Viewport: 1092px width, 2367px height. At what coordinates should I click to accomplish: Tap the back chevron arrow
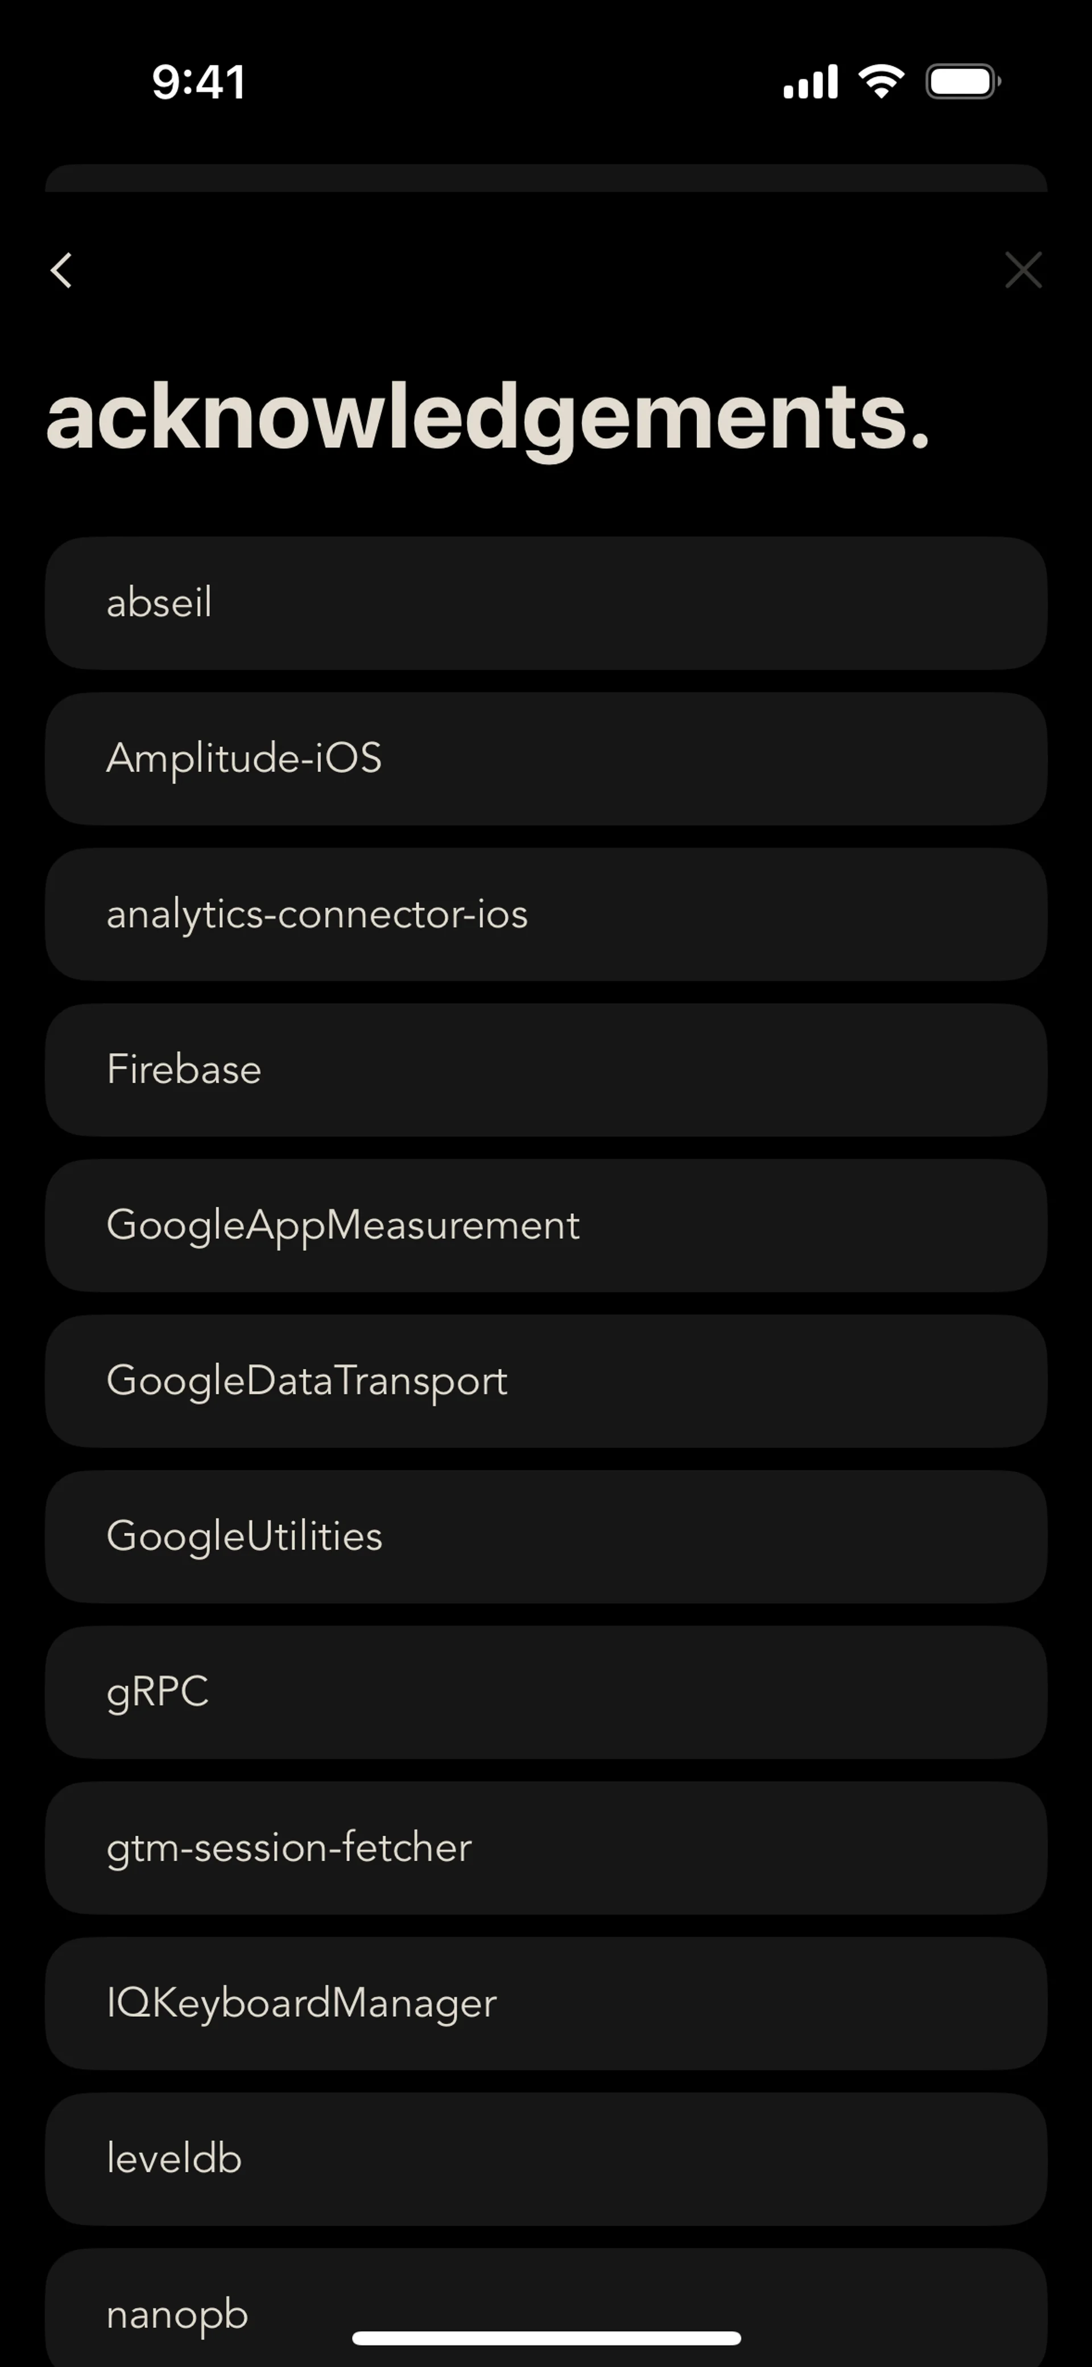pyautogui.click(x=61, y=270)
